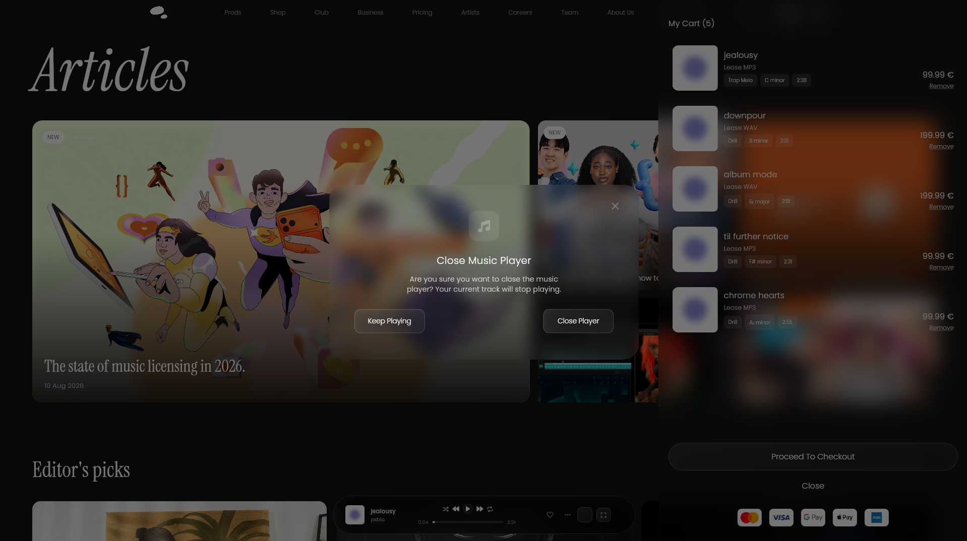Confirm with the Close Player button
This screenshot has height=541, width=967.
(578, 321)
